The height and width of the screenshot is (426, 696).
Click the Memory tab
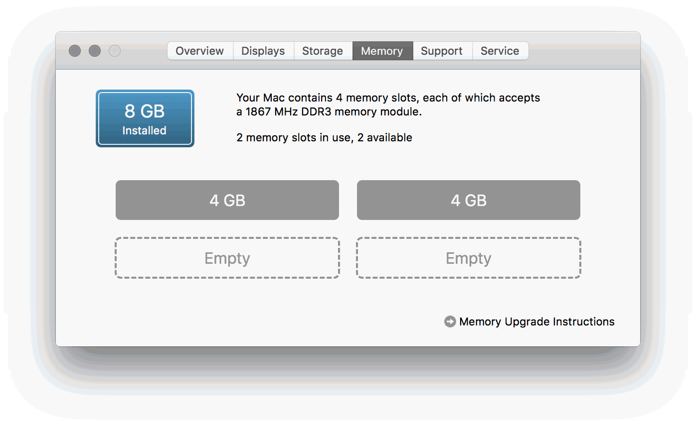[382, 51]
